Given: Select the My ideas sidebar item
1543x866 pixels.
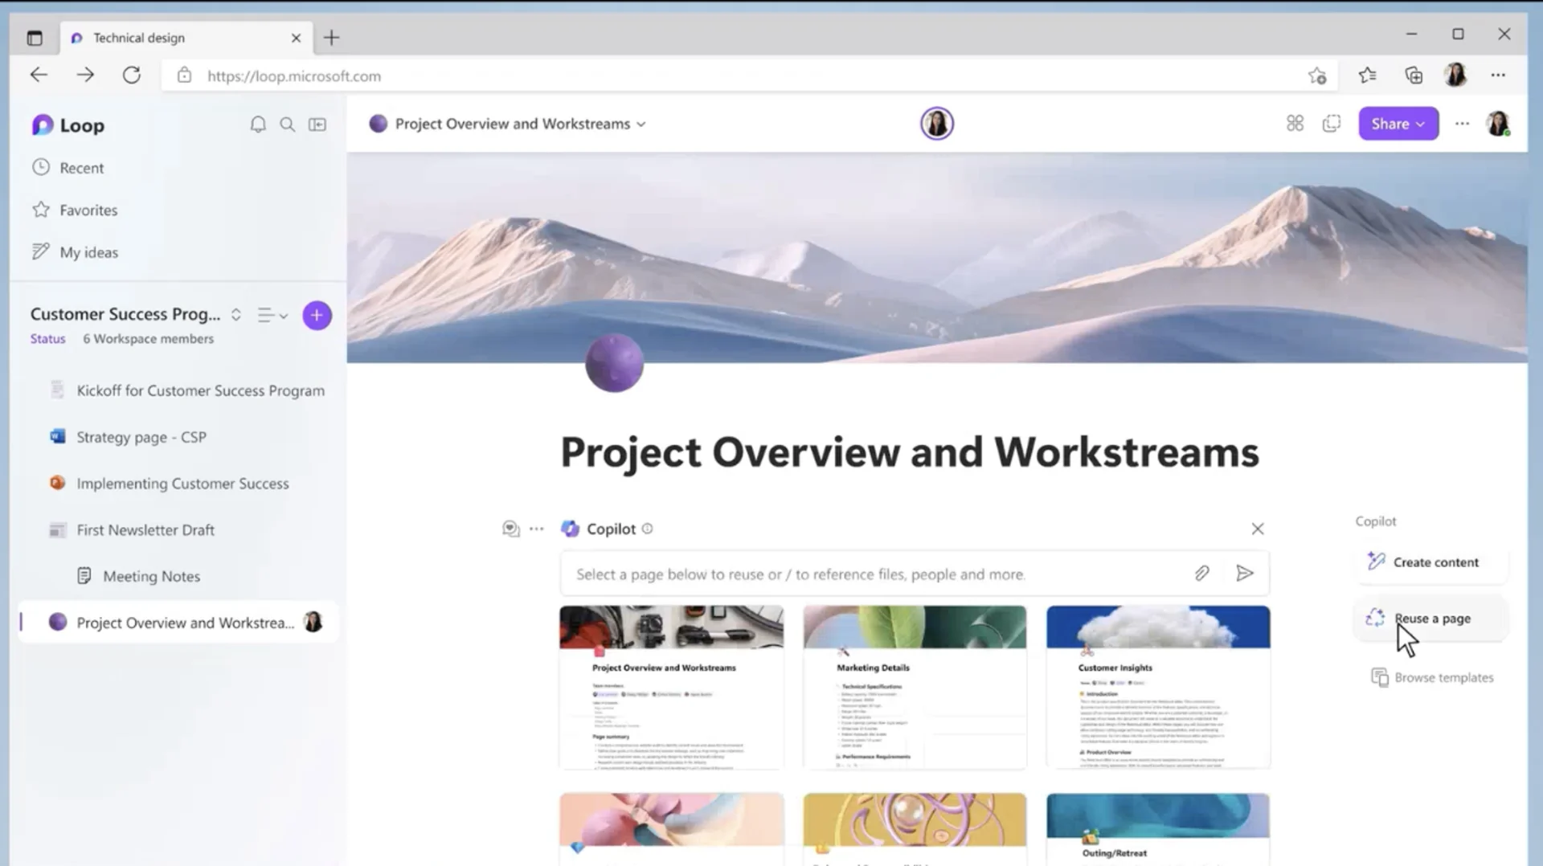Looking at the screenshot, I should (x=88, y=251).
